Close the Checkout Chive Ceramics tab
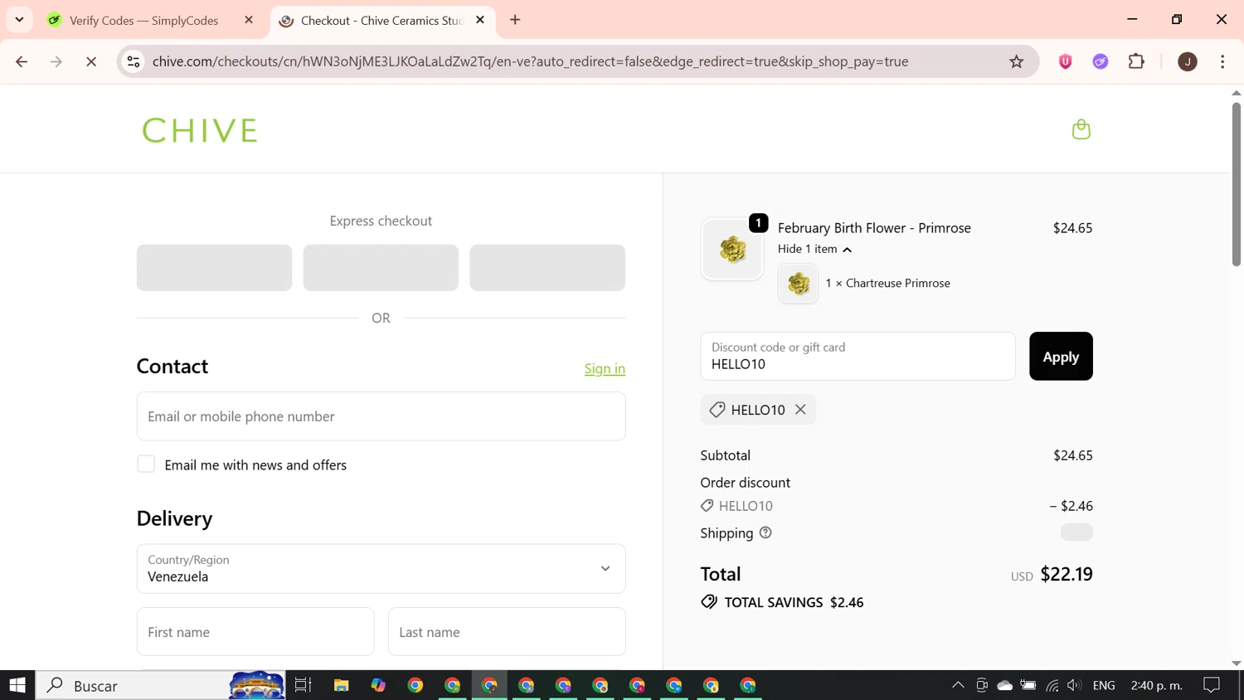 [x=480, y=20]
